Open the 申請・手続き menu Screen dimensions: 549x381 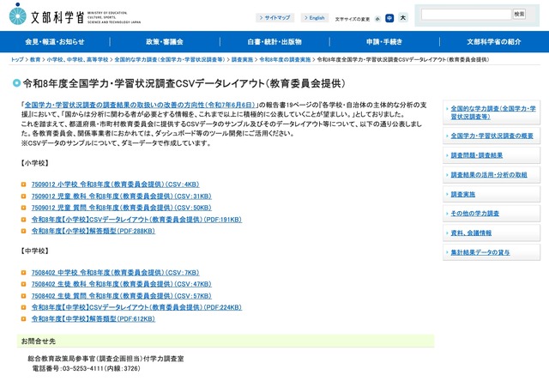(384, 42)
